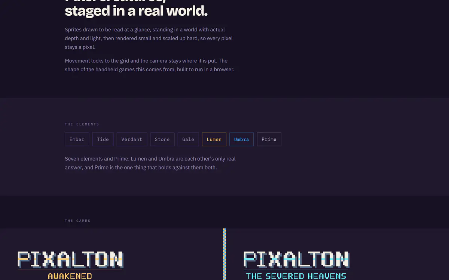Open the PIXALTON logo above AWAKENED

70,259
